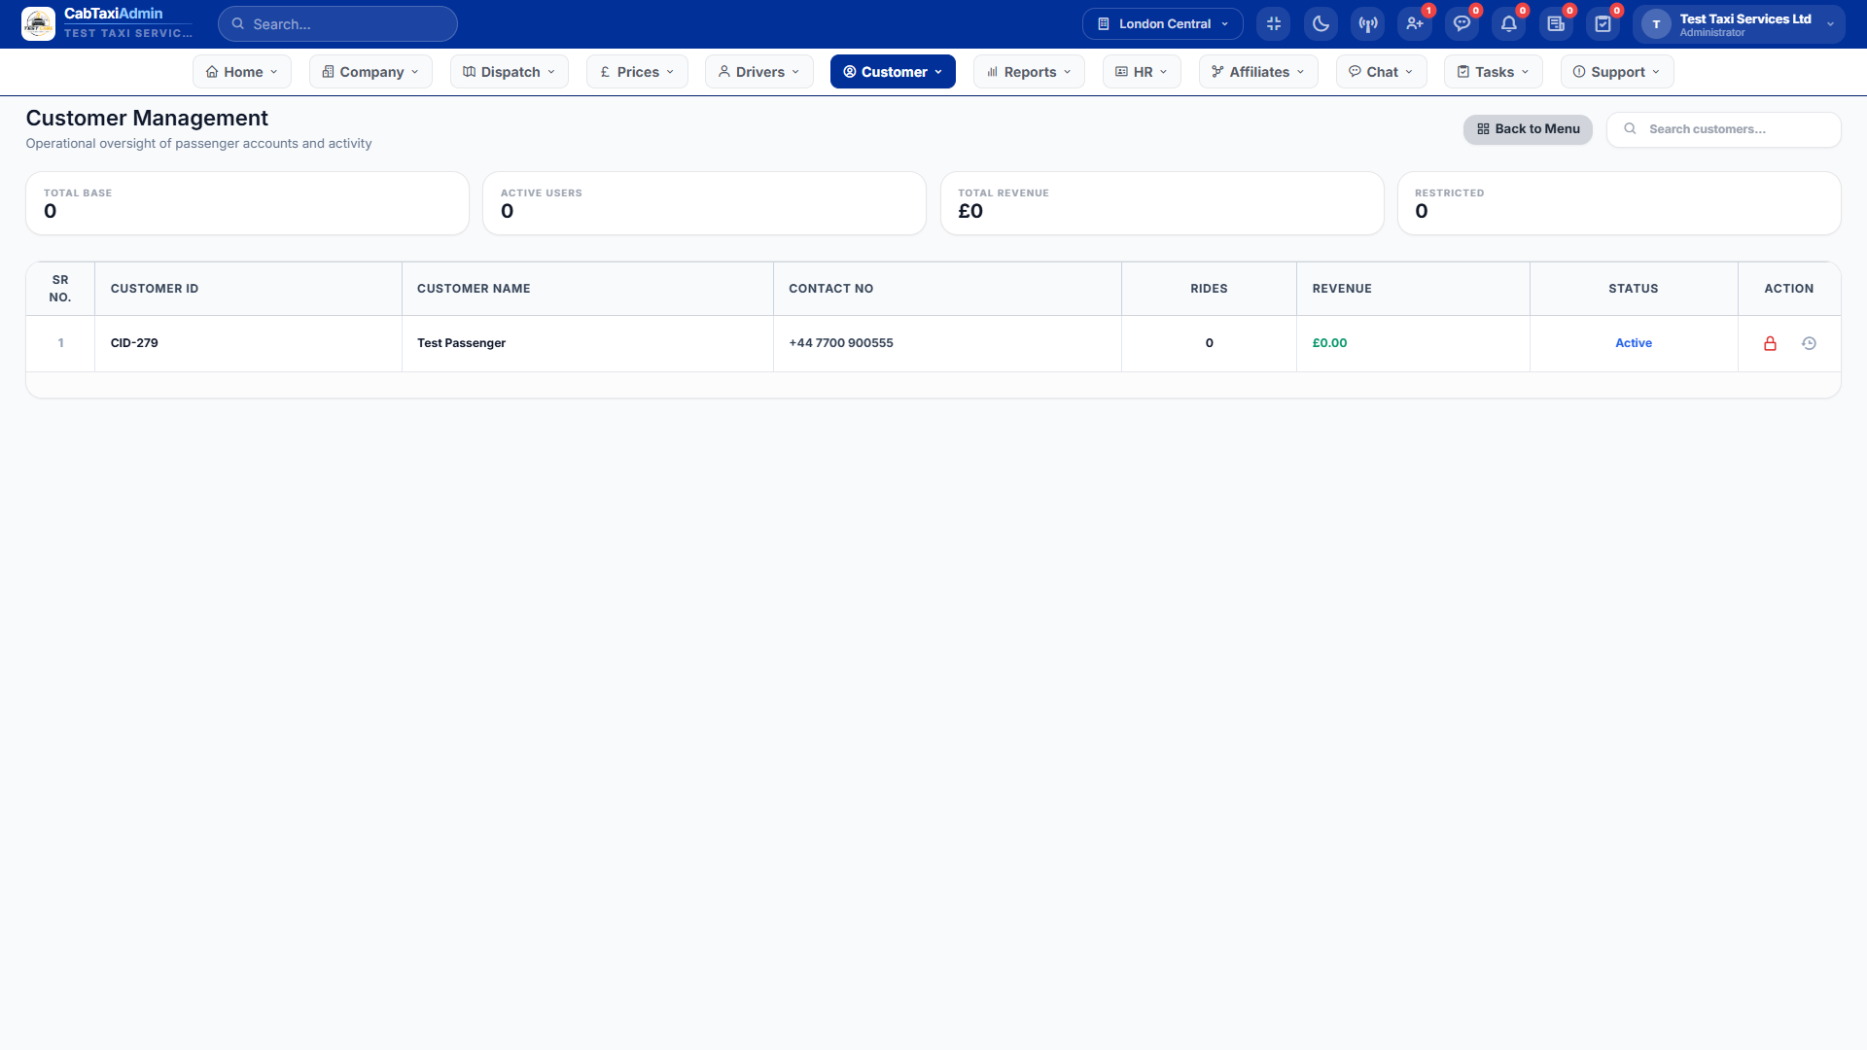
Task: Click the search magnifier icon in top bar
Action: (237, 23)
